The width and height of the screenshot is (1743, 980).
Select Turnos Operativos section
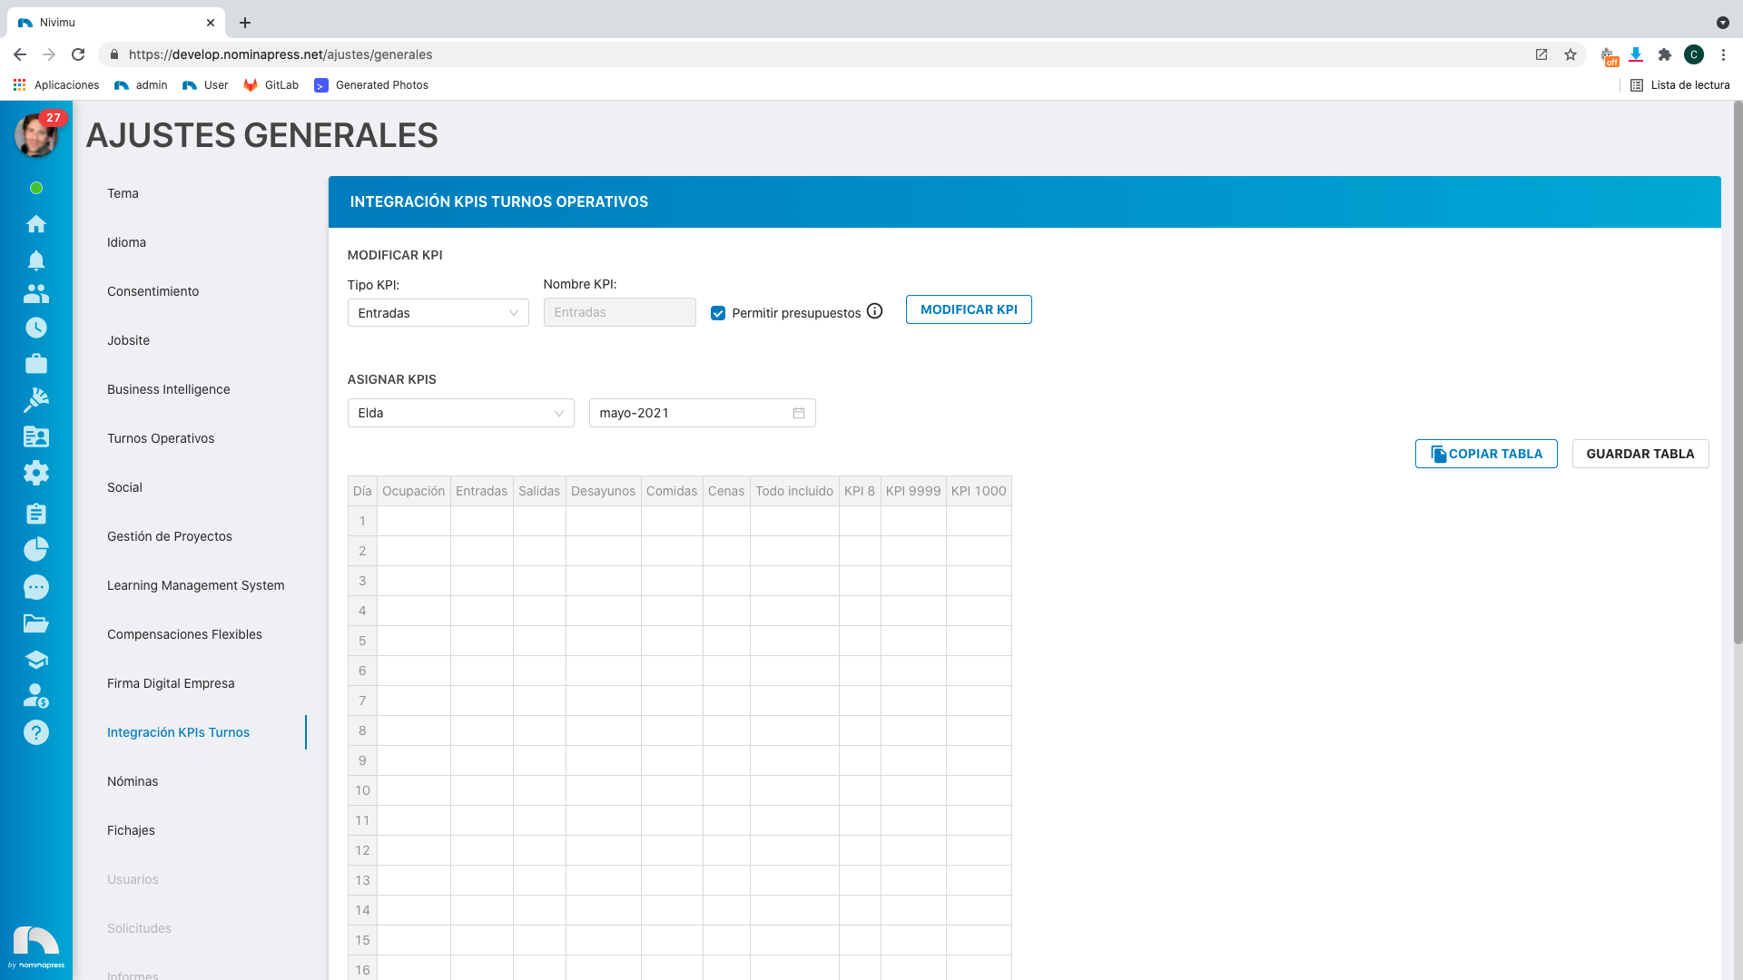click(161, 438)
